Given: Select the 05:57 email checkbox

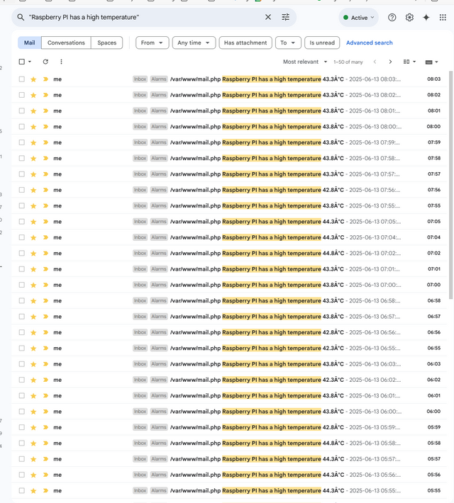Looking at the screenshot, I should pos(21,459).
